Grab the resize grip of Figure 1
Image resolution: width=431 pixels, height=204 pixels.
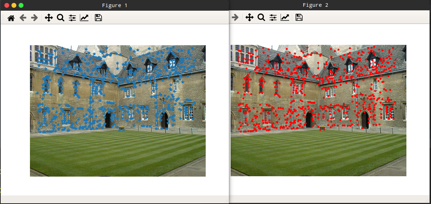pyautogui.click(x=226, y=201)
